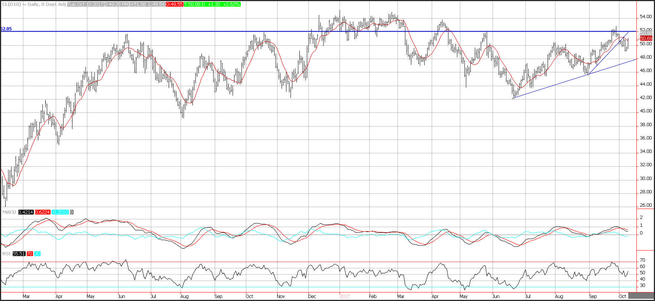This screenshot has height=301, width=655.
Task: Click the 26.00 price axis label
Action: click(x=645, y=205)
